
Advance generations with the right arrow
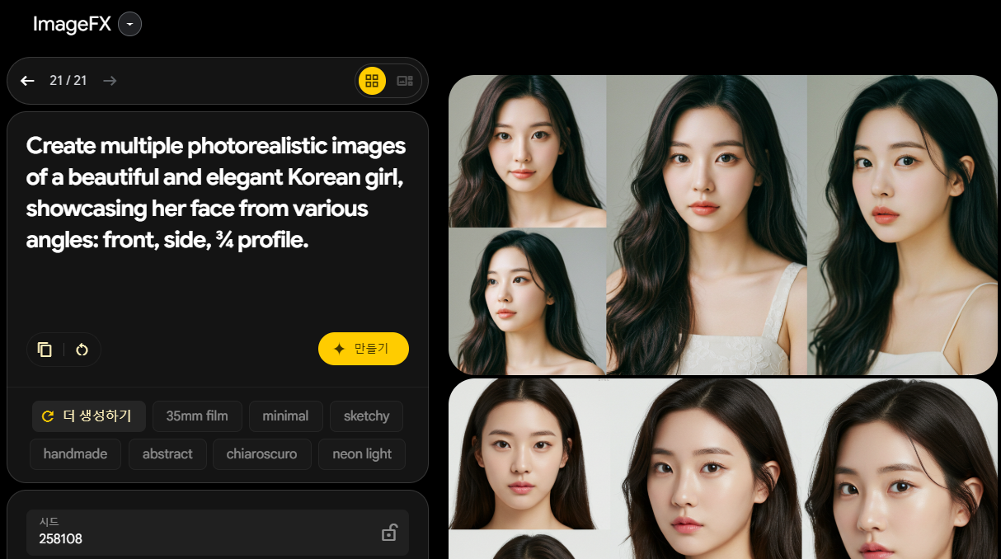[110, 81]
